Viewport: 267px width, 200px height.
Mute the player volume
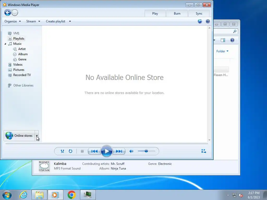[131, 151]
